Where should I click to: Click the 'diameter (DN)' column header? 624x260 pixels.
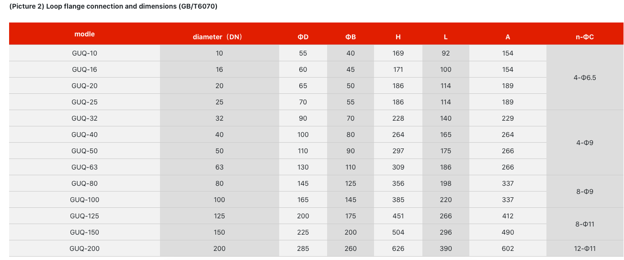point(219,37)
